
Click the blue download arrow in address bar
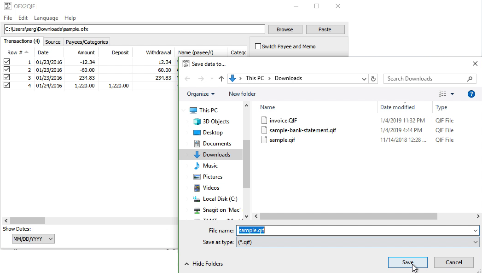point(232,78)
